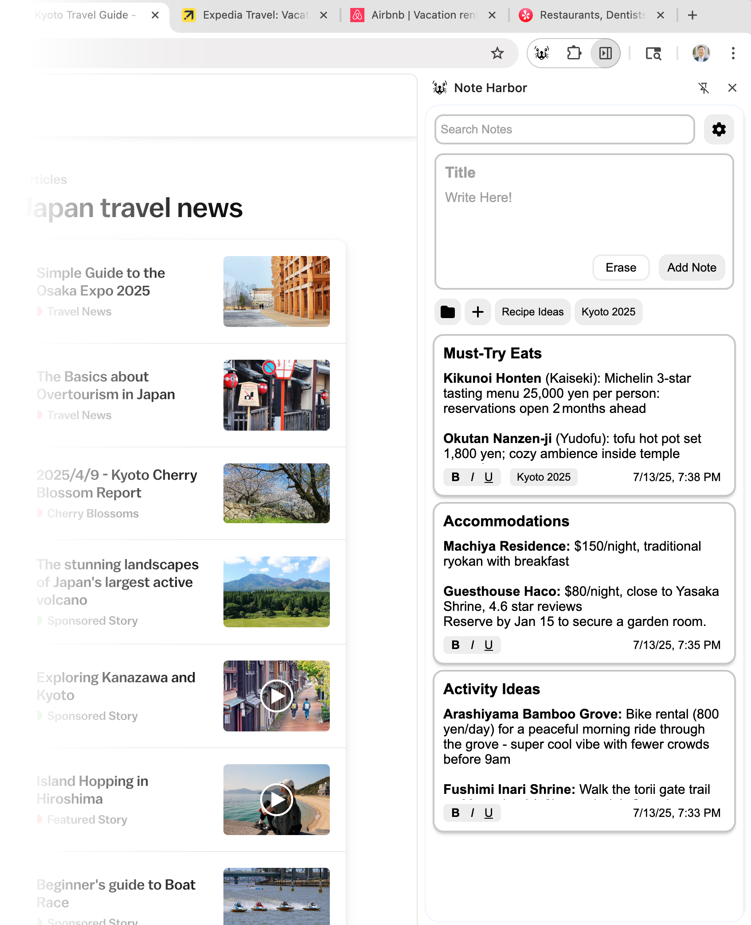751x925 pixels.
Task: Toggle the browser side panel button
Action: coord(605,53)
